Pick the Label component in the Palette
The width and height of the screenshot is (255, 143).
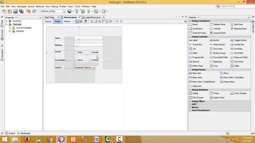pyautogui.click(x=193, y=40)
